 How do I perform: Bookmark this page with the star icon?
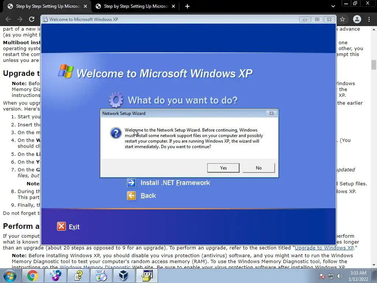342,19
